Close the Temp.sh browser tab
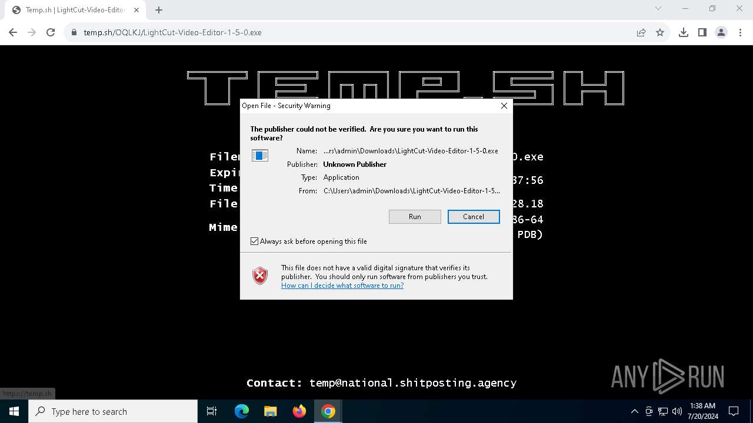 click(x=136, y=10)
